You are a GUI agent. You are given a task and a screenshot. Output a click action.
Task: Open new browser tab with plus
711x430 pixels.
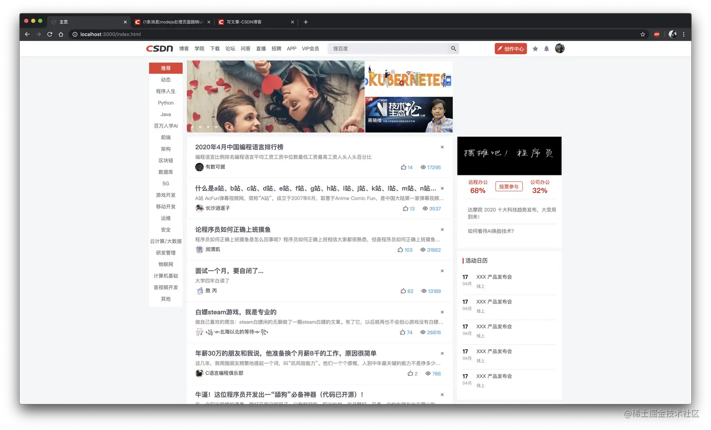coord(306,22)
